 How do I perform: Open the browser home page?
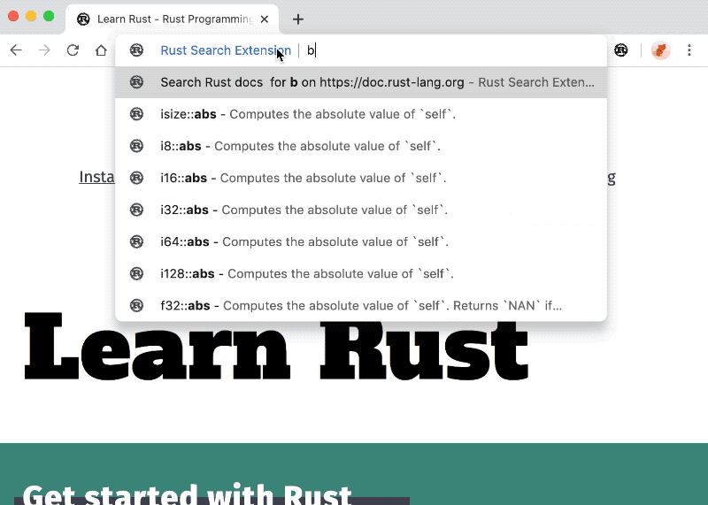[101, 50]
